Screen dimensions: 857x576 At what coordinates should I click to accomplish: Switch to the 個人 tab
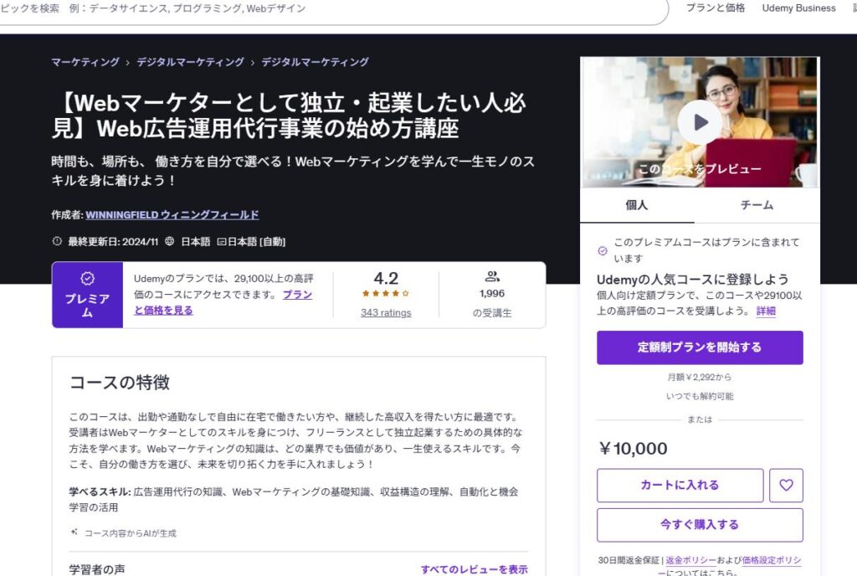637,205
